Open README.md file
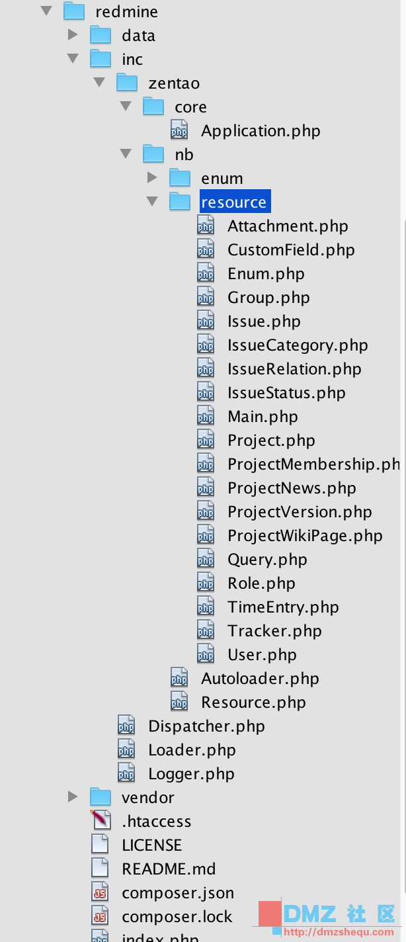The width and height of the screenshot is (406, 942). [x=169, y=869]
